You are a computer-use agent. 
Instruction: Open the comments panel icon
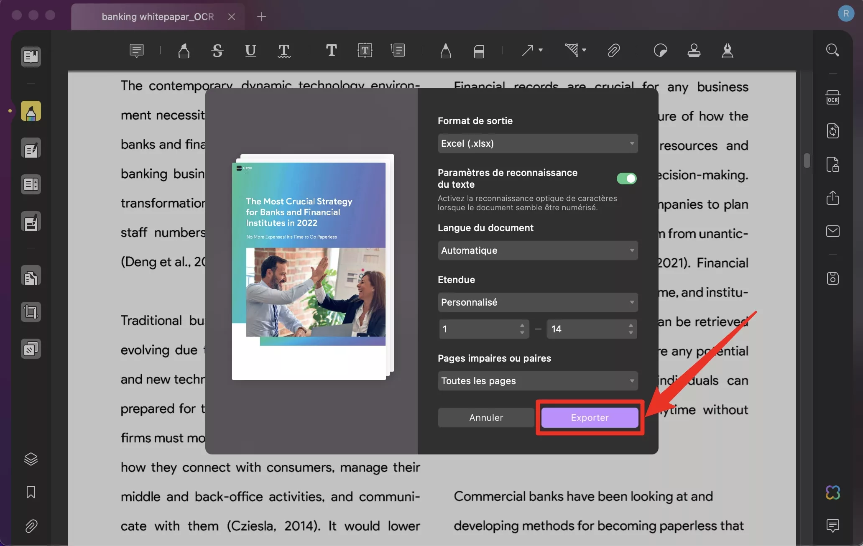pyautogui.click(x=832, y=526)
